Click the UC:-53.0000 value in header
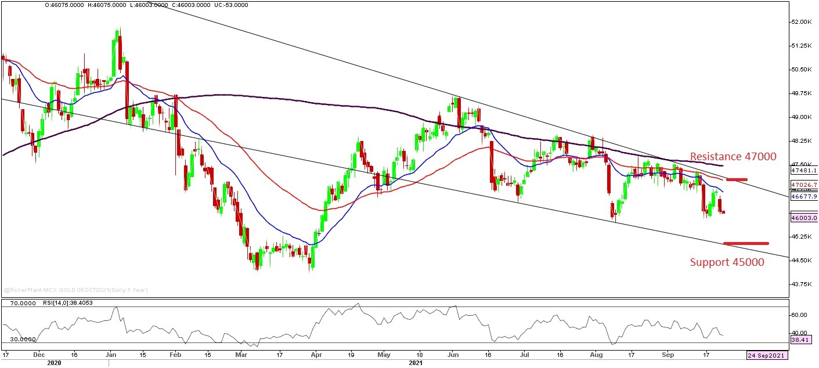 pyautogui.click(x=232, y=5)
